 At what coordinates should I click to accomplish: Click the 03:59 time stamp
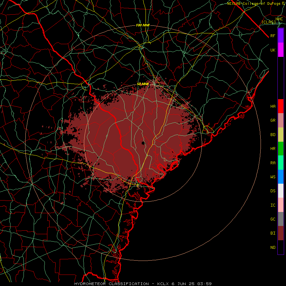click(204, 284)
